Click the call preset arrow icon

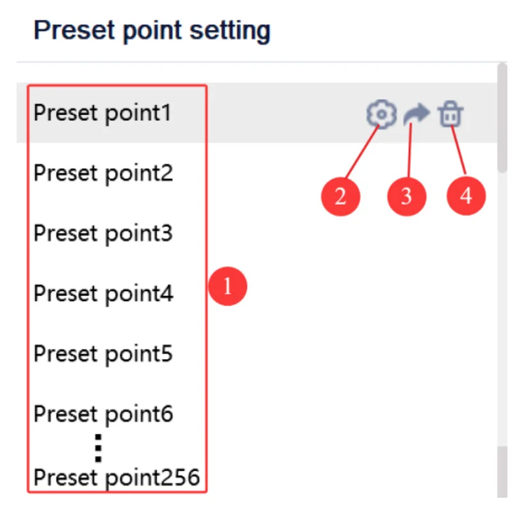417,115
